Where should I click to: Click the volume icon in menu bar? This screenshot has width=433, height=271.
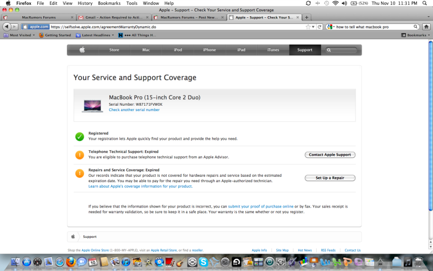[344, 3]
